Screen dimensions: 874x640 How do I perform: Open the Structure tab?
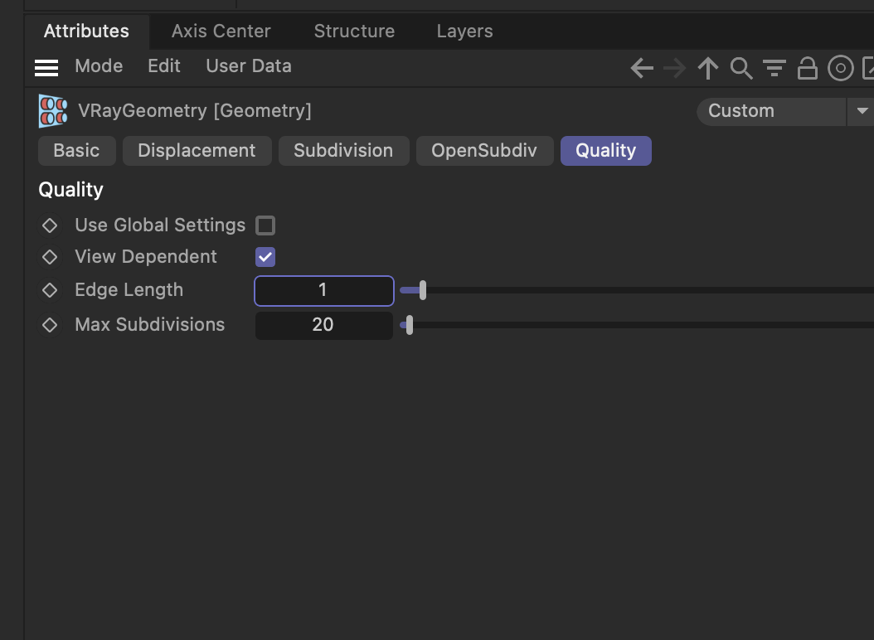point(355,32)
